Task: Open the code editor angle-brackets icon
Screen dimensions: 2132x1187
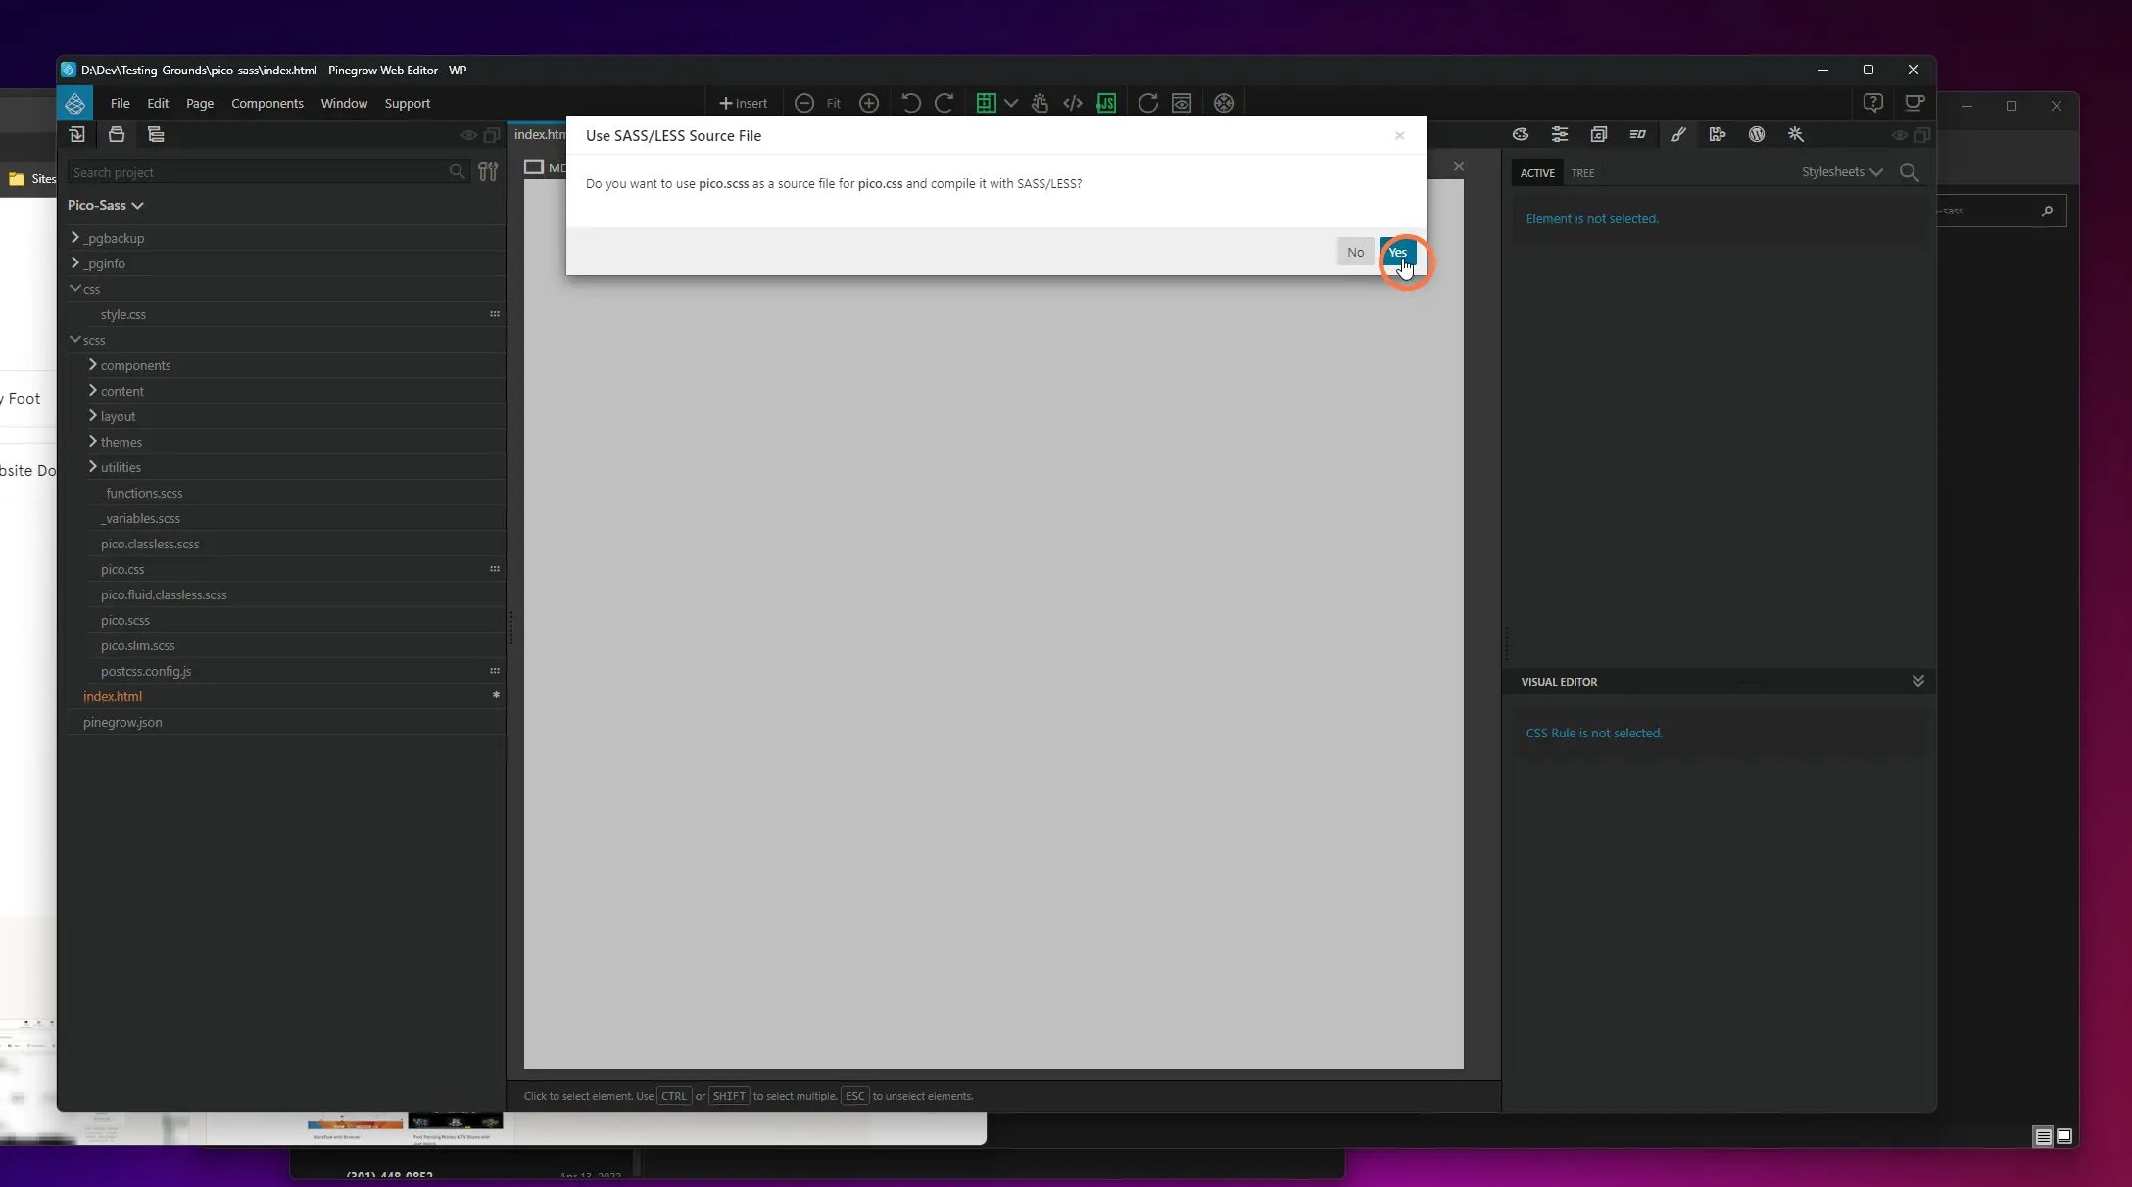Action: (x=1073, y=103)
